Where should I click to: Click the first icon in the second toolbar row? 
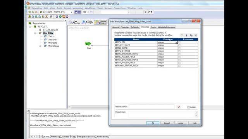(29, 17)
